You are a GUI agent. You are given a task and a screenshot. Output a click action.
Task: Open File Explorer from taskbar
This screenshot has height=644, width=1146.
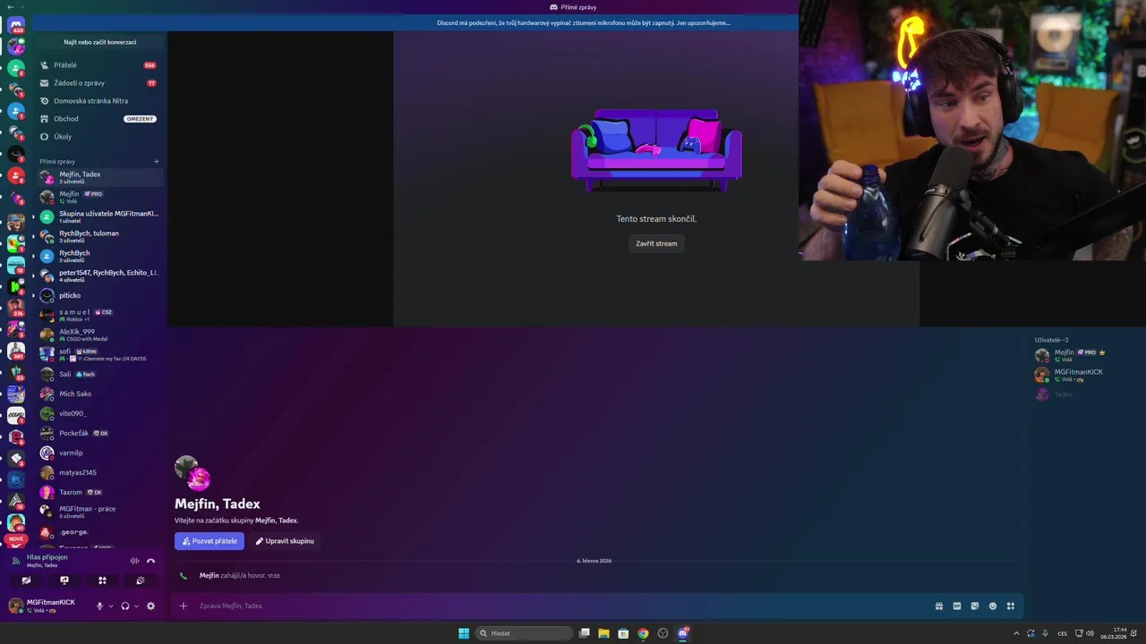(603, 633)
